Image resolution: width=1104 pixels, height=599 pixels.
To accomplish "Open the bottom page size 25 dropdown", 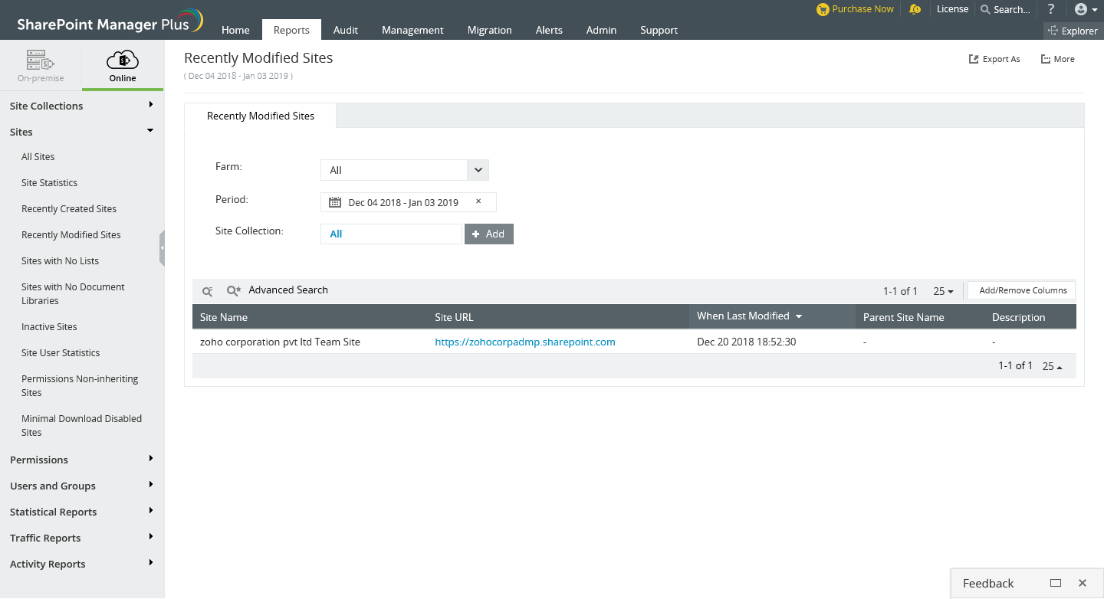I will coord(1052,366).
